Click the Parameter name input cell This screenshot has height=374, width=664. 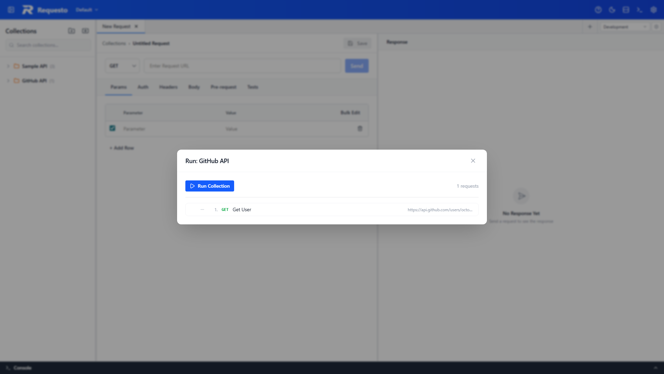[x=171, y=129]
